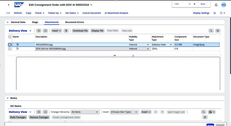Viewport: 231px width, 126px height.
Task: Switch to the Stage tab
Action: 35,22
